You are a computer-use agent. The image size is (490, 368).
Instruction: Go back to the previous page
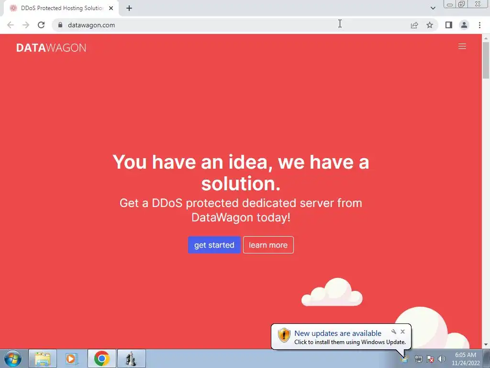point(11,25)
